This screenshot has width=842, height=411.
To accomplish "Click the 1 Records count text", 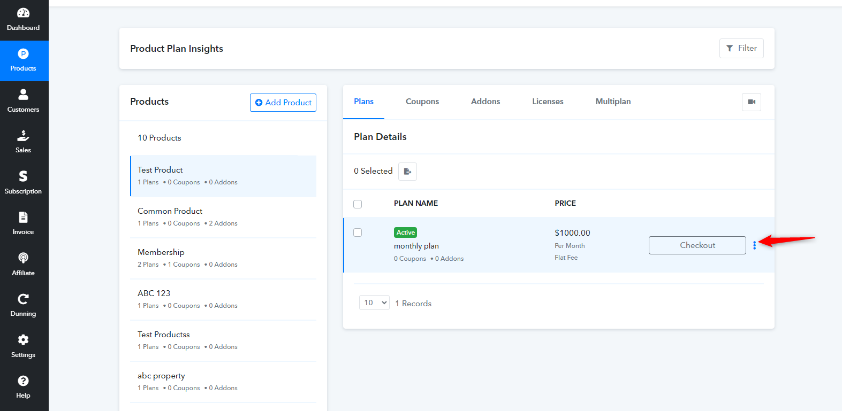I will coord(413,303).
